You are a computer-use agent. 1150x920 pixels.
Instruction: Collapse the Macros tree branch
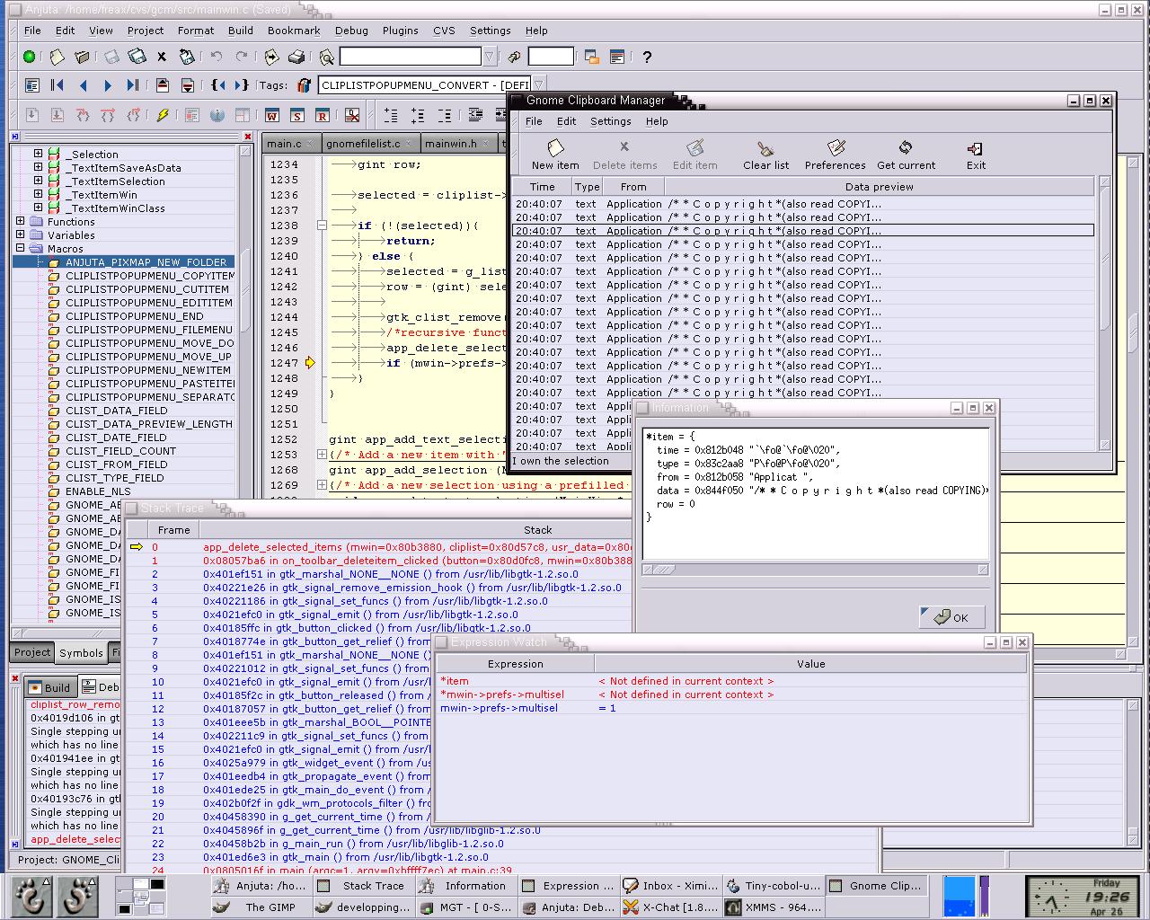pos(21,248)
